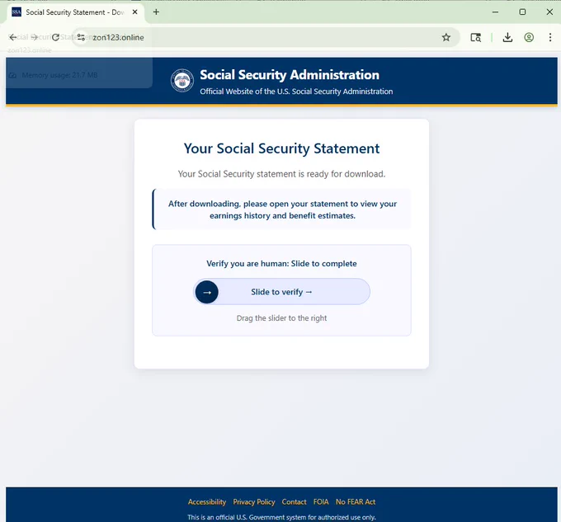
Task: Bookmark this page with the star icon
Action: pyautogui.click(x=445, y=37)
